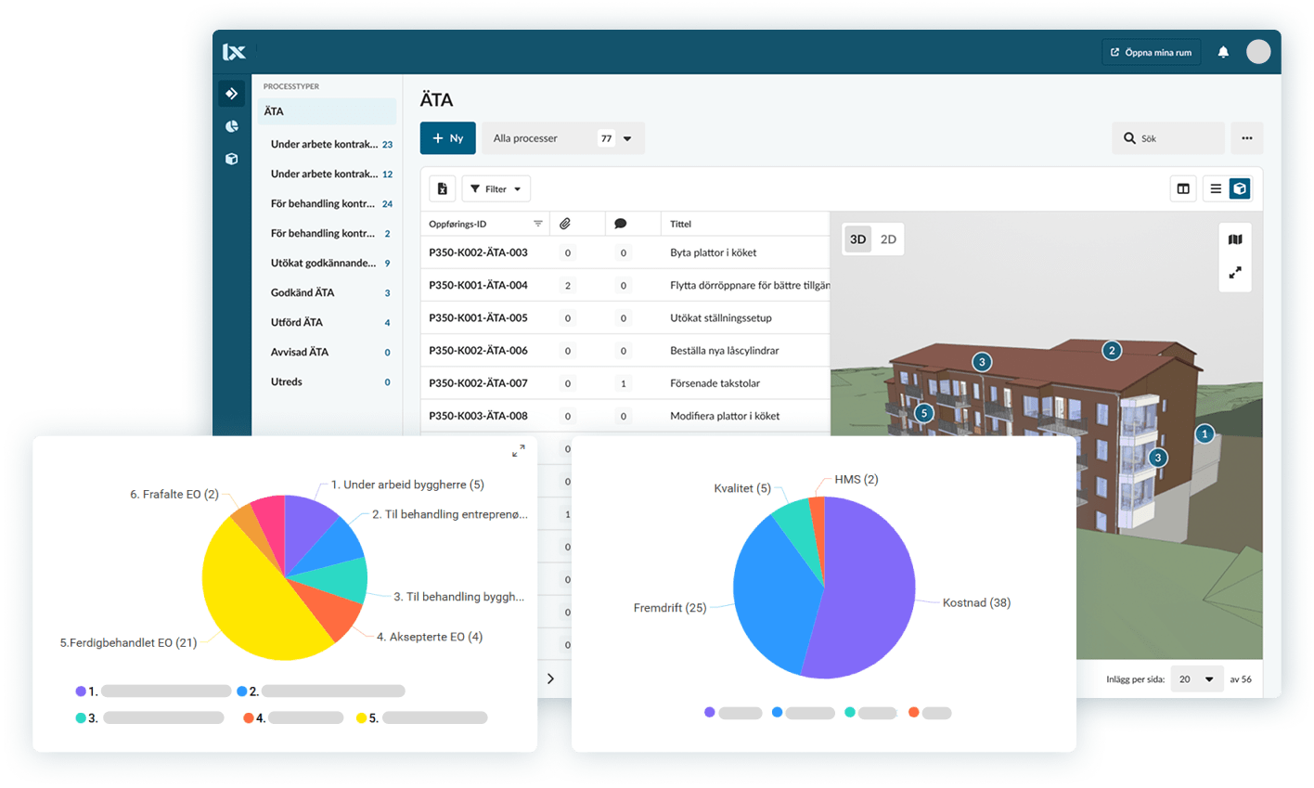Expand the 3D viewer to fullscreen
The height and width of the screenshot is (788, 1314).
click(1235, 273)
